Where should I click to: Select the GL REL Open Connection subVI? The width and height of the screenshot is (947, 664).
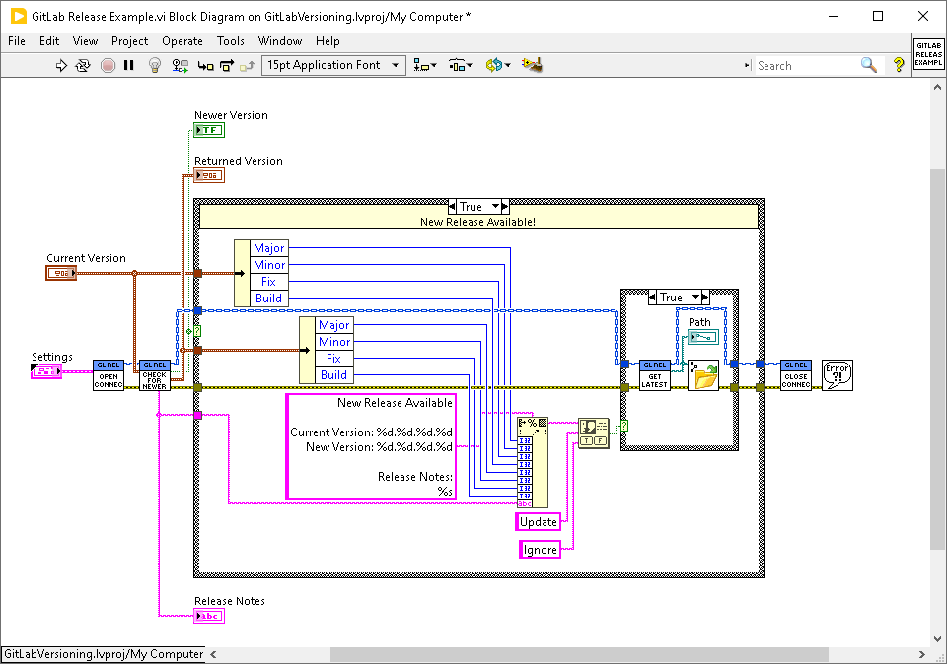click(109, 375)
